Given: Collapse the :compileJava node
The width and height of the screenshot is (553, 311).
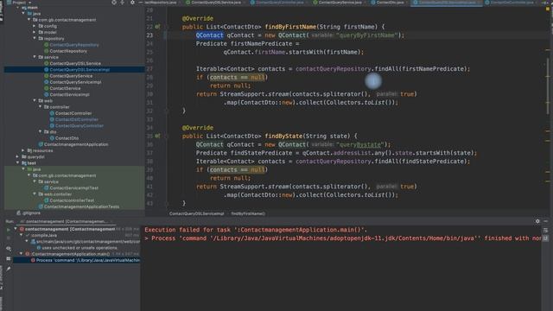Looking at the screenshot, I should coord(21,235).
